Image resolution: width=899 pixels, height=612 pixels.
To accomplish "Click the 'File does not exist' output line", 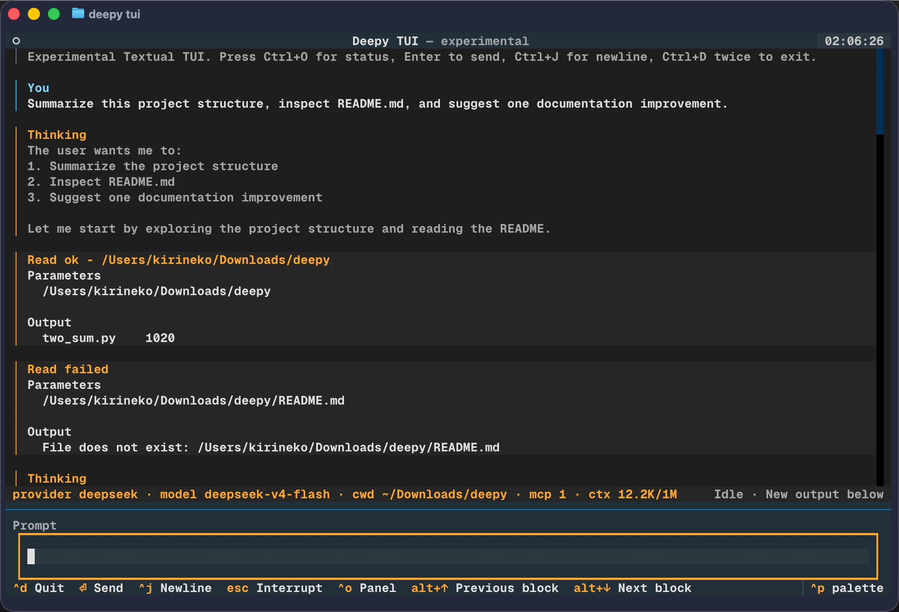I will pyautogui.click(x=271, y=447).
